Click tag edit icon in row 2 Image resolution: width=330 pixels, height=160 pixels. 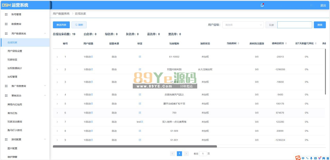140,69
